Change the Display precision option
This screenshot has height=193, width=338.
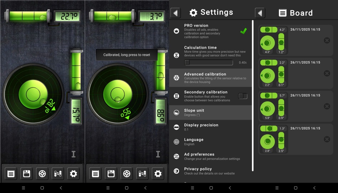210,127
